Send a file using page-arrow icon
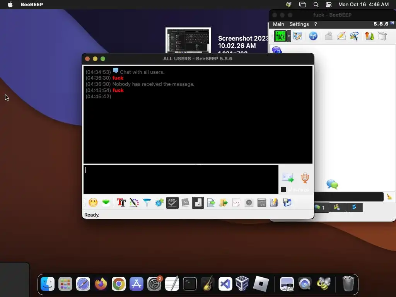 (x=211, y=203)
